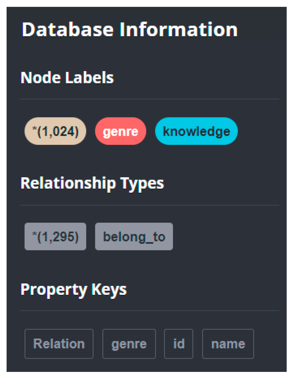Click the divider under Relationship Types
The height and width of the screenshot is (379, 293).
click(149, 205)
